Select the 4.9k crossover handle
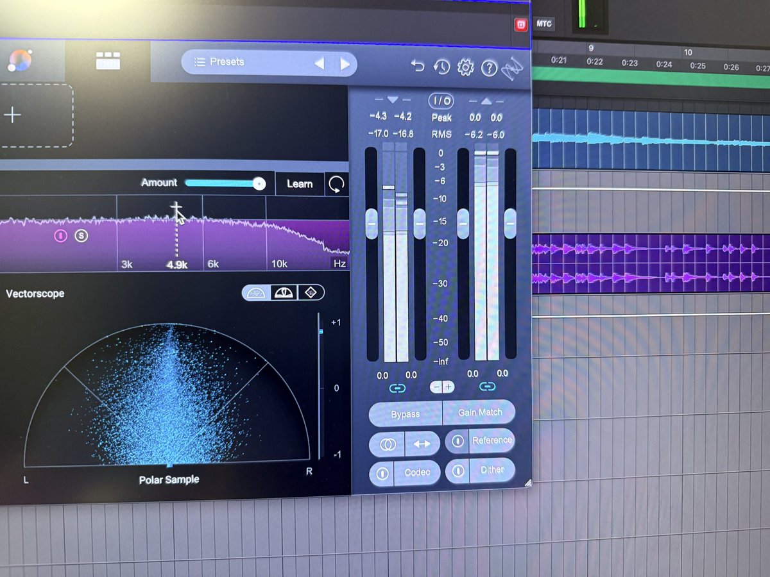 [176, 208]
